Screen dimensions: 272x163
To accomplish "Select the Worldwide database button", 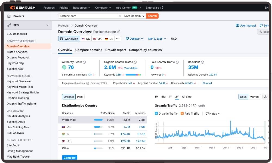I will tap(69, 39).
